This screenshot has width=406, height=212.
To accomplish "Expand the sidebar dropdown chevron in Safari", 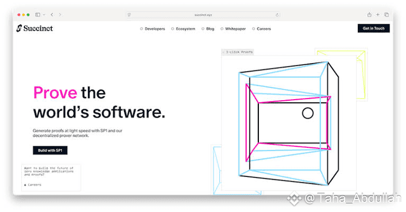I will click(x=44, y=15).
